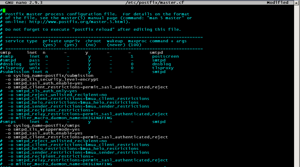Select the 'maxproc' column header

[137, 41]
